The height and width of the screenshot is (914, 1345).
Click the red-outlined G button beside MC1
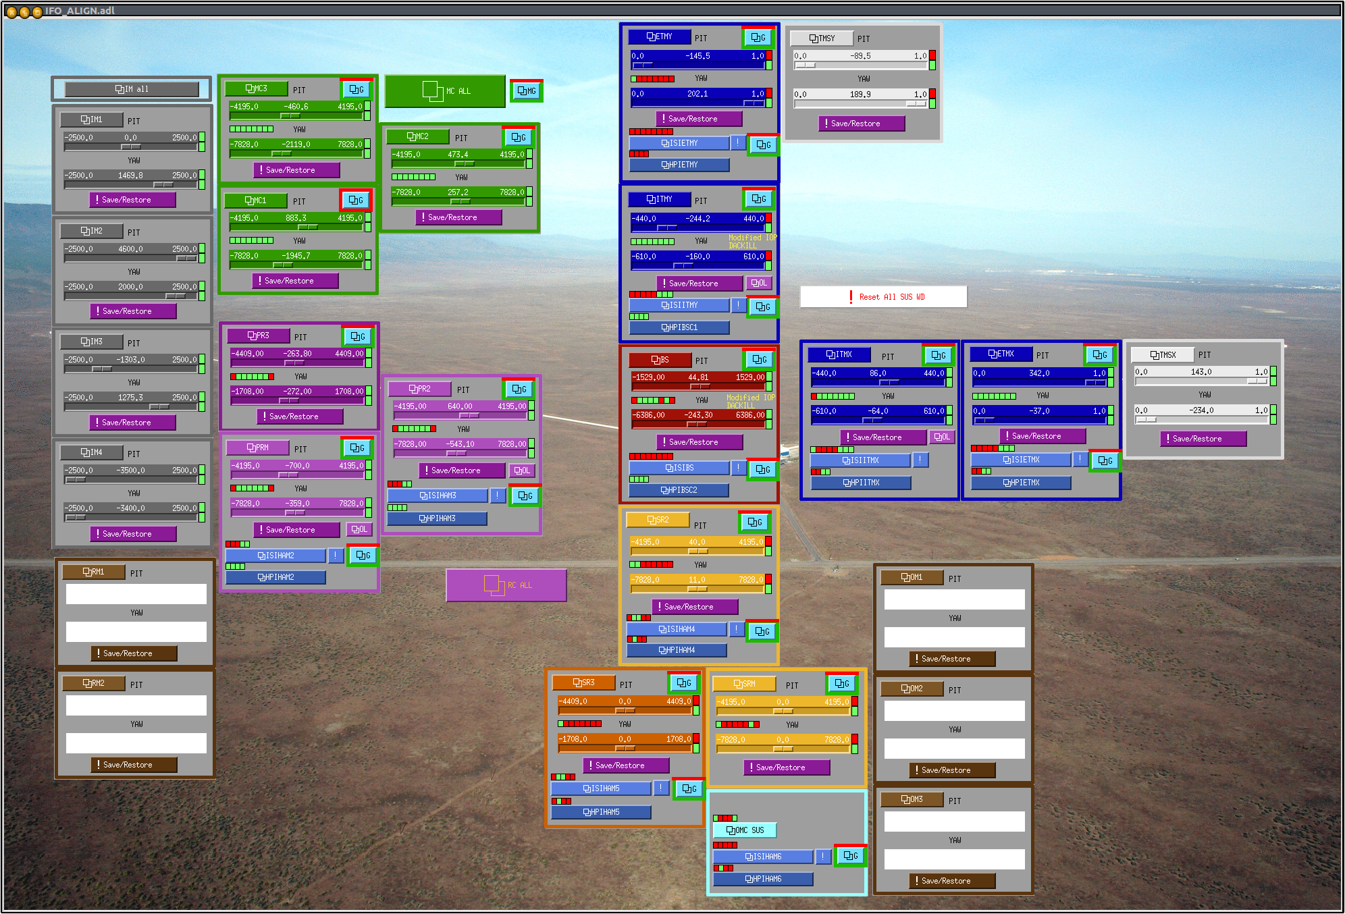(x=357, y=200)
